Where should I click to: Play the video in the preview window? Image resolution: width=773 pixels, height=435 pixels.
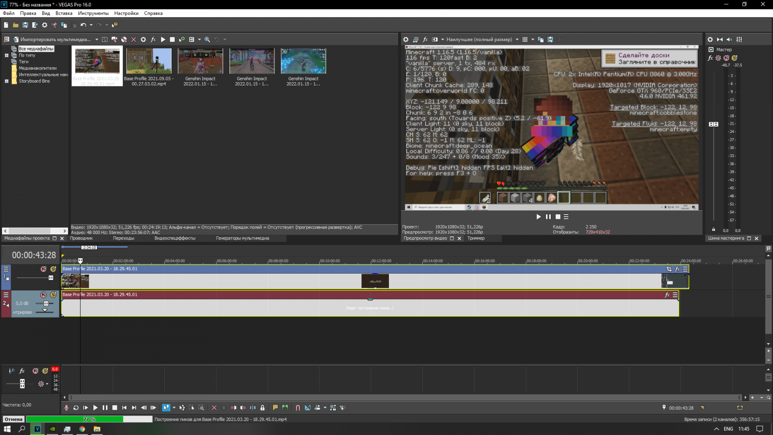539,217
